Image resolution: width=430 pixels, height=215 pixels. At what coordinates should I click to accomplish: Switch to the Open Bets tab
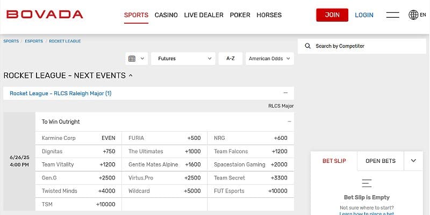381,161
